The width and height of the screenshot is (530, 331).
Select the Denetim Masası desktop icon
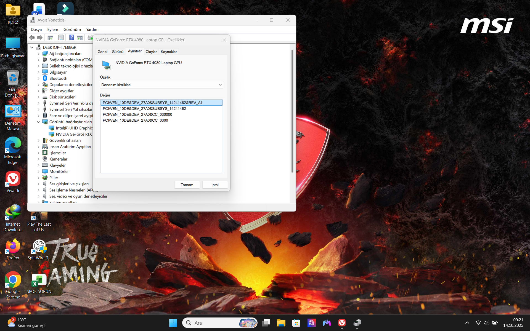pos(13,118)
